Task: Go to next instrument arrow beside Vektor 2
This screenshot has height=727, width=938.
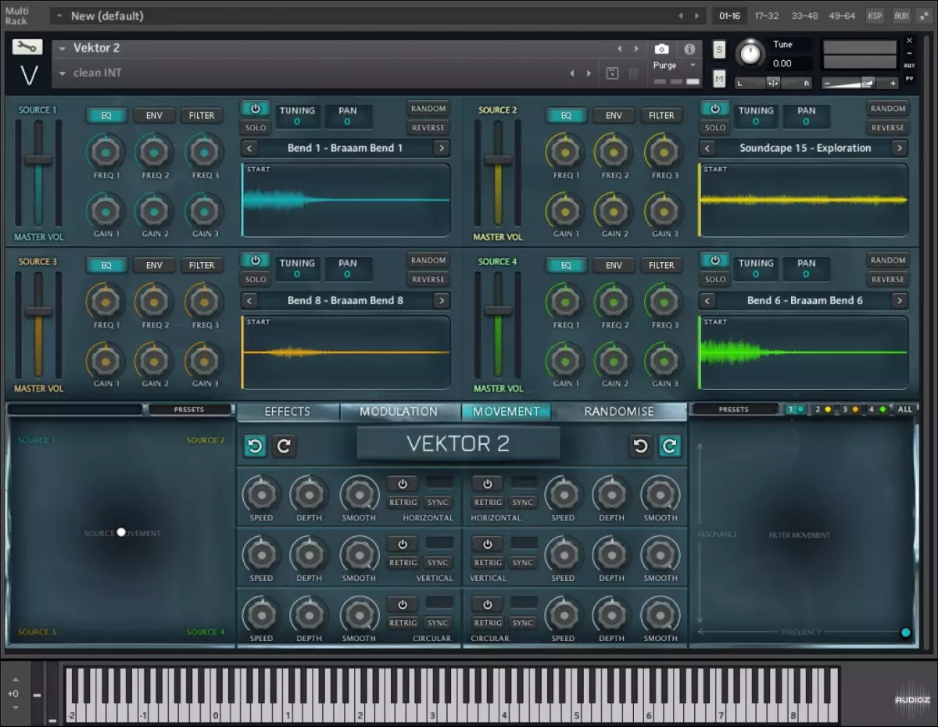Action: pos(637,48)
